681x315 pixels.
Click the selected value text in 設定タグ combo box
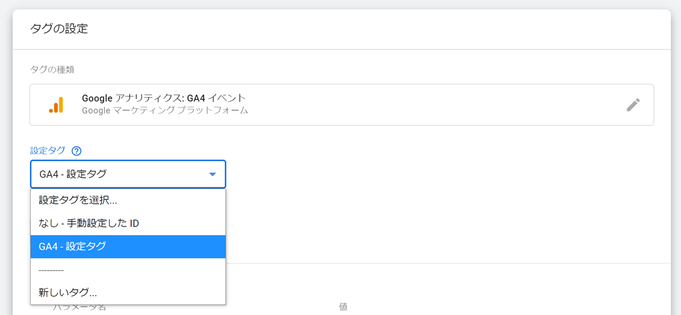(x=73, y=174)
